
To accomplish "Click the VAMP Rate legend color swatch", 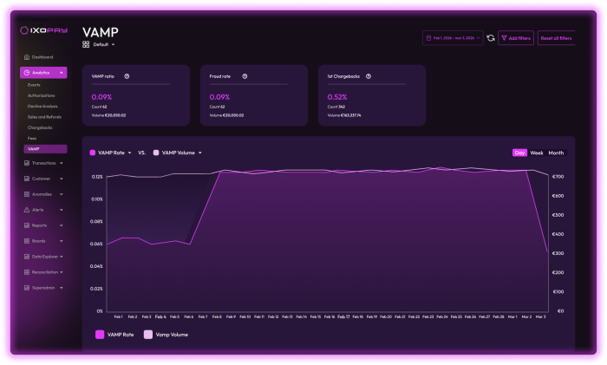I will coord(100,334).
